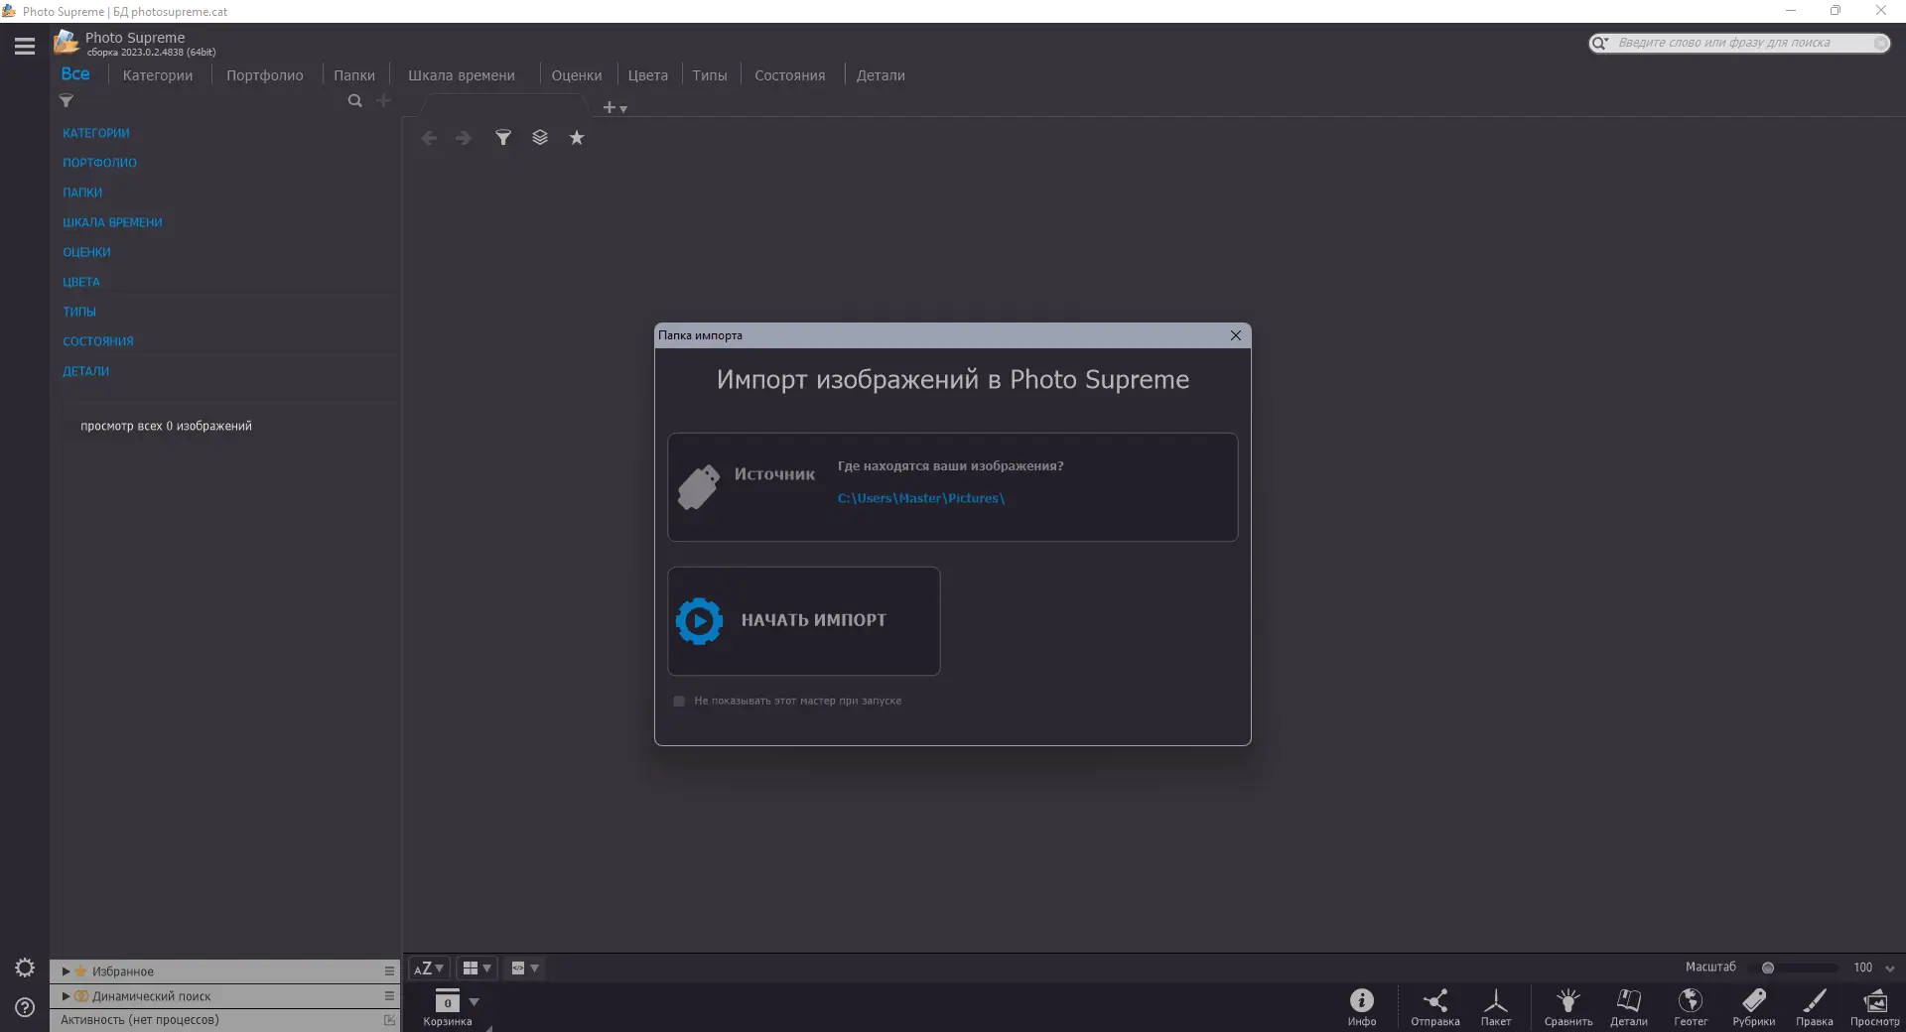Viewport: 1906px width, 1032px height.
Task: Go forward with the right arrow
Action: click(x=464, y=138)
